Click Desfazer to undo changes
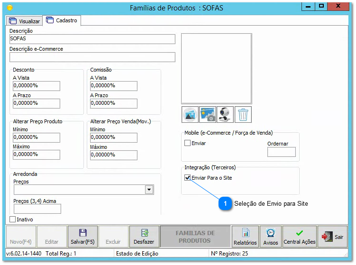Screen dimensions: 356x265 coord(144,237)
